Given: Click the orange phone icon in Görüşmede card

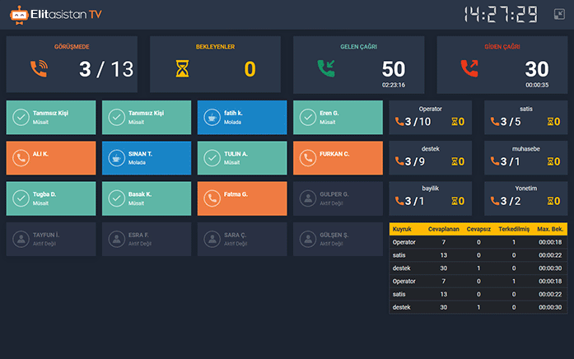Looking at the screenshot, I should click(39, 68).
